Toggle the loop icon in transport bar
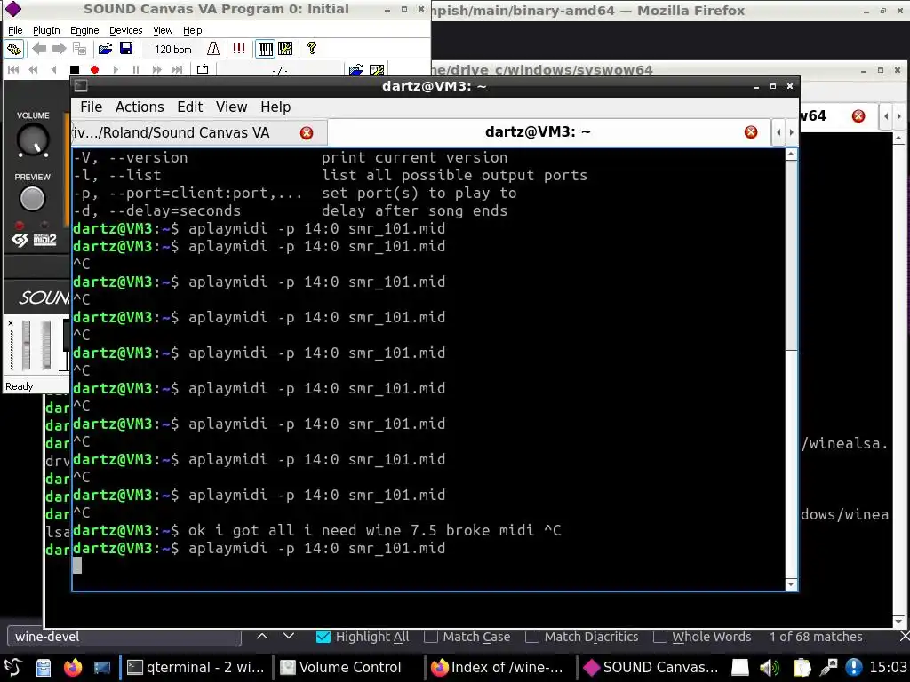The height and width of the screenshot is (682, 910). click(x=203, y=70)
